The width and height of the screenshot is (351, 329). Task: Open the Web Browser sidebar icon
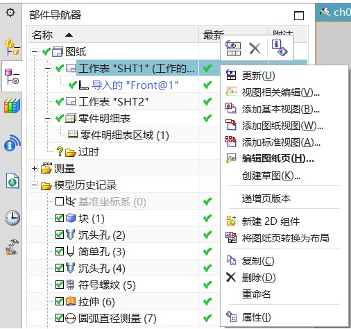(12, 180)
